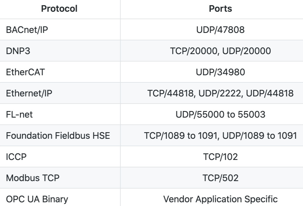Viewport: 303px width, 206px height.
Task: Select the ICCP protocol cell
Action: click(60, 157)
